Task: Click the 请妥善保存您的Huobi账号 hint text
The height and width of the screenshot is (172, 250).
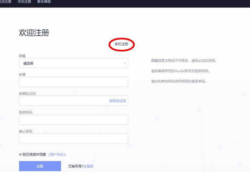Action: (x=180, y=71)
